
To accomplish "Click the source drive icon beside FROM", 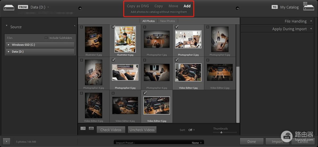I will (x=9, y=7).
